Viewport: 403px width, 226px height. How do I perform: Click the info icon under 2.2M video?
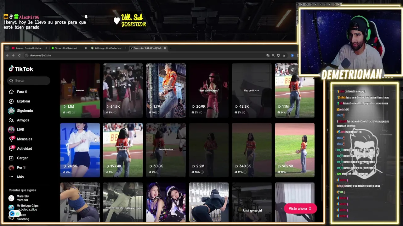click(202, 172)
